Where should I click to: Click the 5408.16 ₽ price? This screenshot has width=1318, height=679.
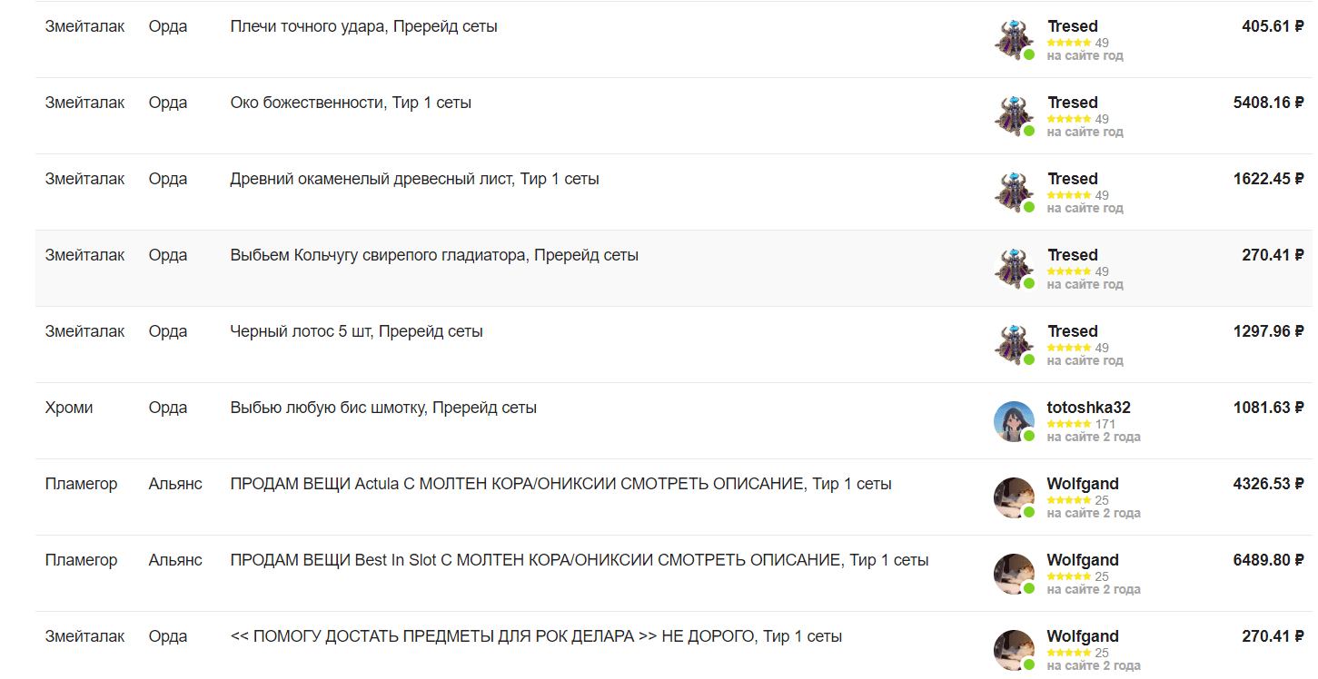pos(1268,103)
